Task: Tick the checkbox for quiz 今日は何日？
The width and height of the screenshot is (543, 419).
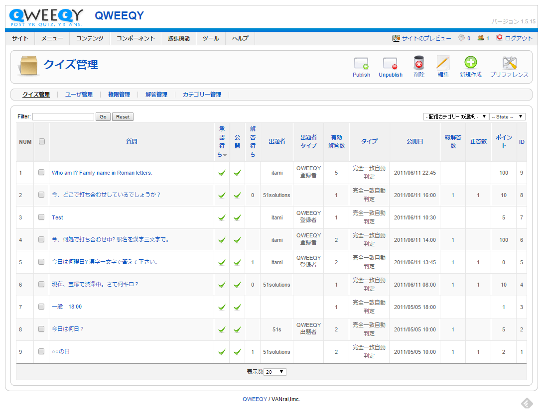Action: point(41,329)
